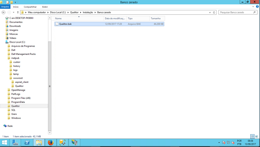
Task: Open the wwwroot folder
Action: point(18,78)
